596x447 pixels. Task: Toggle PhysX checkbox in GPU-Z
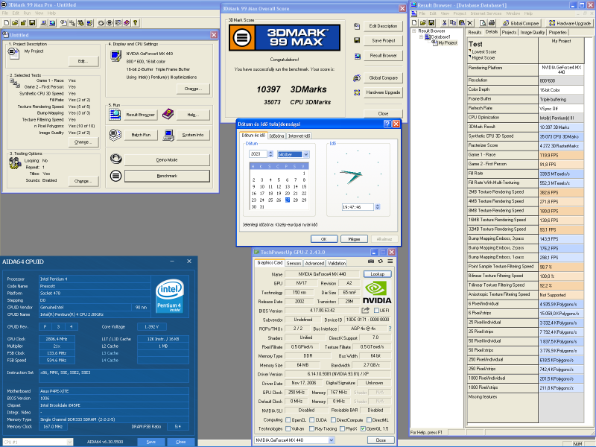point(342,429)
